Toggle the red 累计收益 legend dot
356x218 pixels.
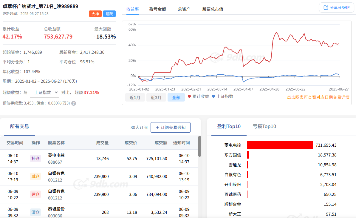[x=189, y=96]
